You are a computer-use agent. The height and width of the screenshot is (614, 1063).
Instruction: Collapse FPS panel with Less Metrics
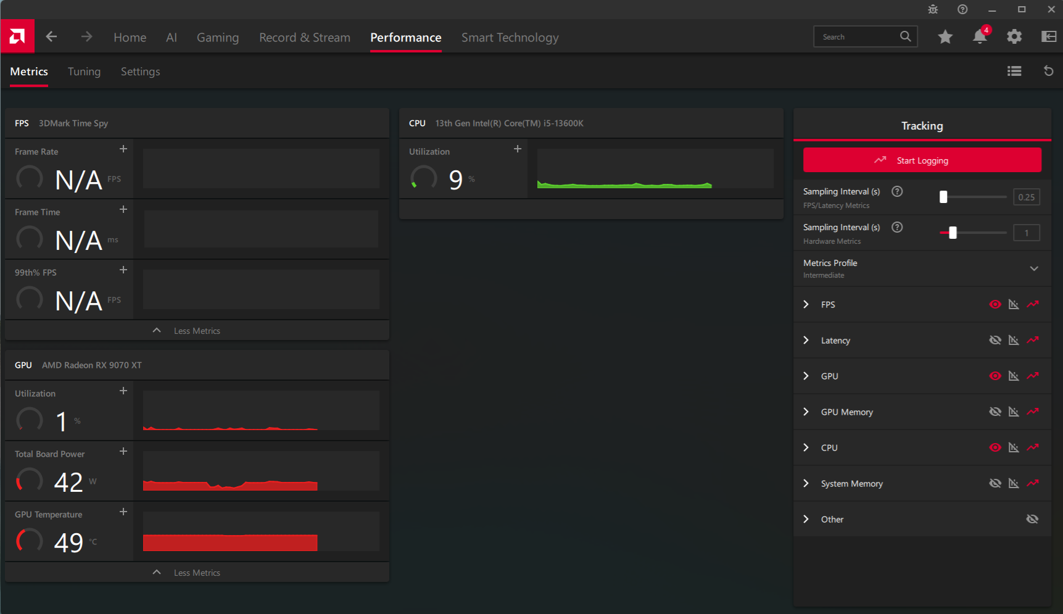(x=197, y=330)
